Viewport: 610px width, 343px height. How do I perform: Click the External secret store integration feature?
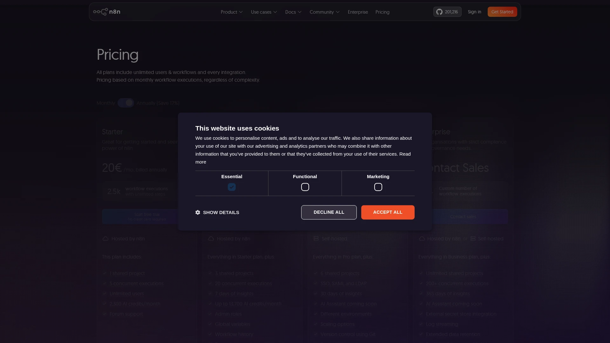click(x=461, y=314)
